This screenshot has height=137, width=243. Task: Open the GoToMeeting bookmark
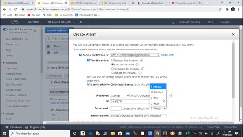tap(64, 15)
